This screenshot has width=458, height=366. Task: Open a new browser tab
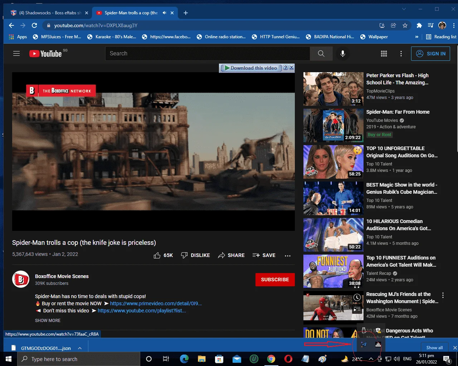point(185,13)
